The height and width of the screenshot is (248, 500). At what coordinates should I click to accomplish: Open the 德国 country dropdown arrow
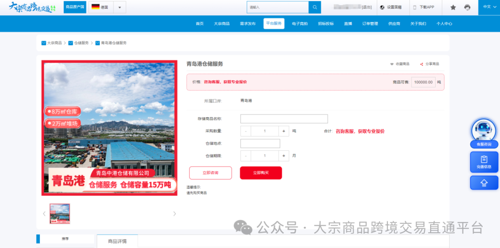[119, 7]
